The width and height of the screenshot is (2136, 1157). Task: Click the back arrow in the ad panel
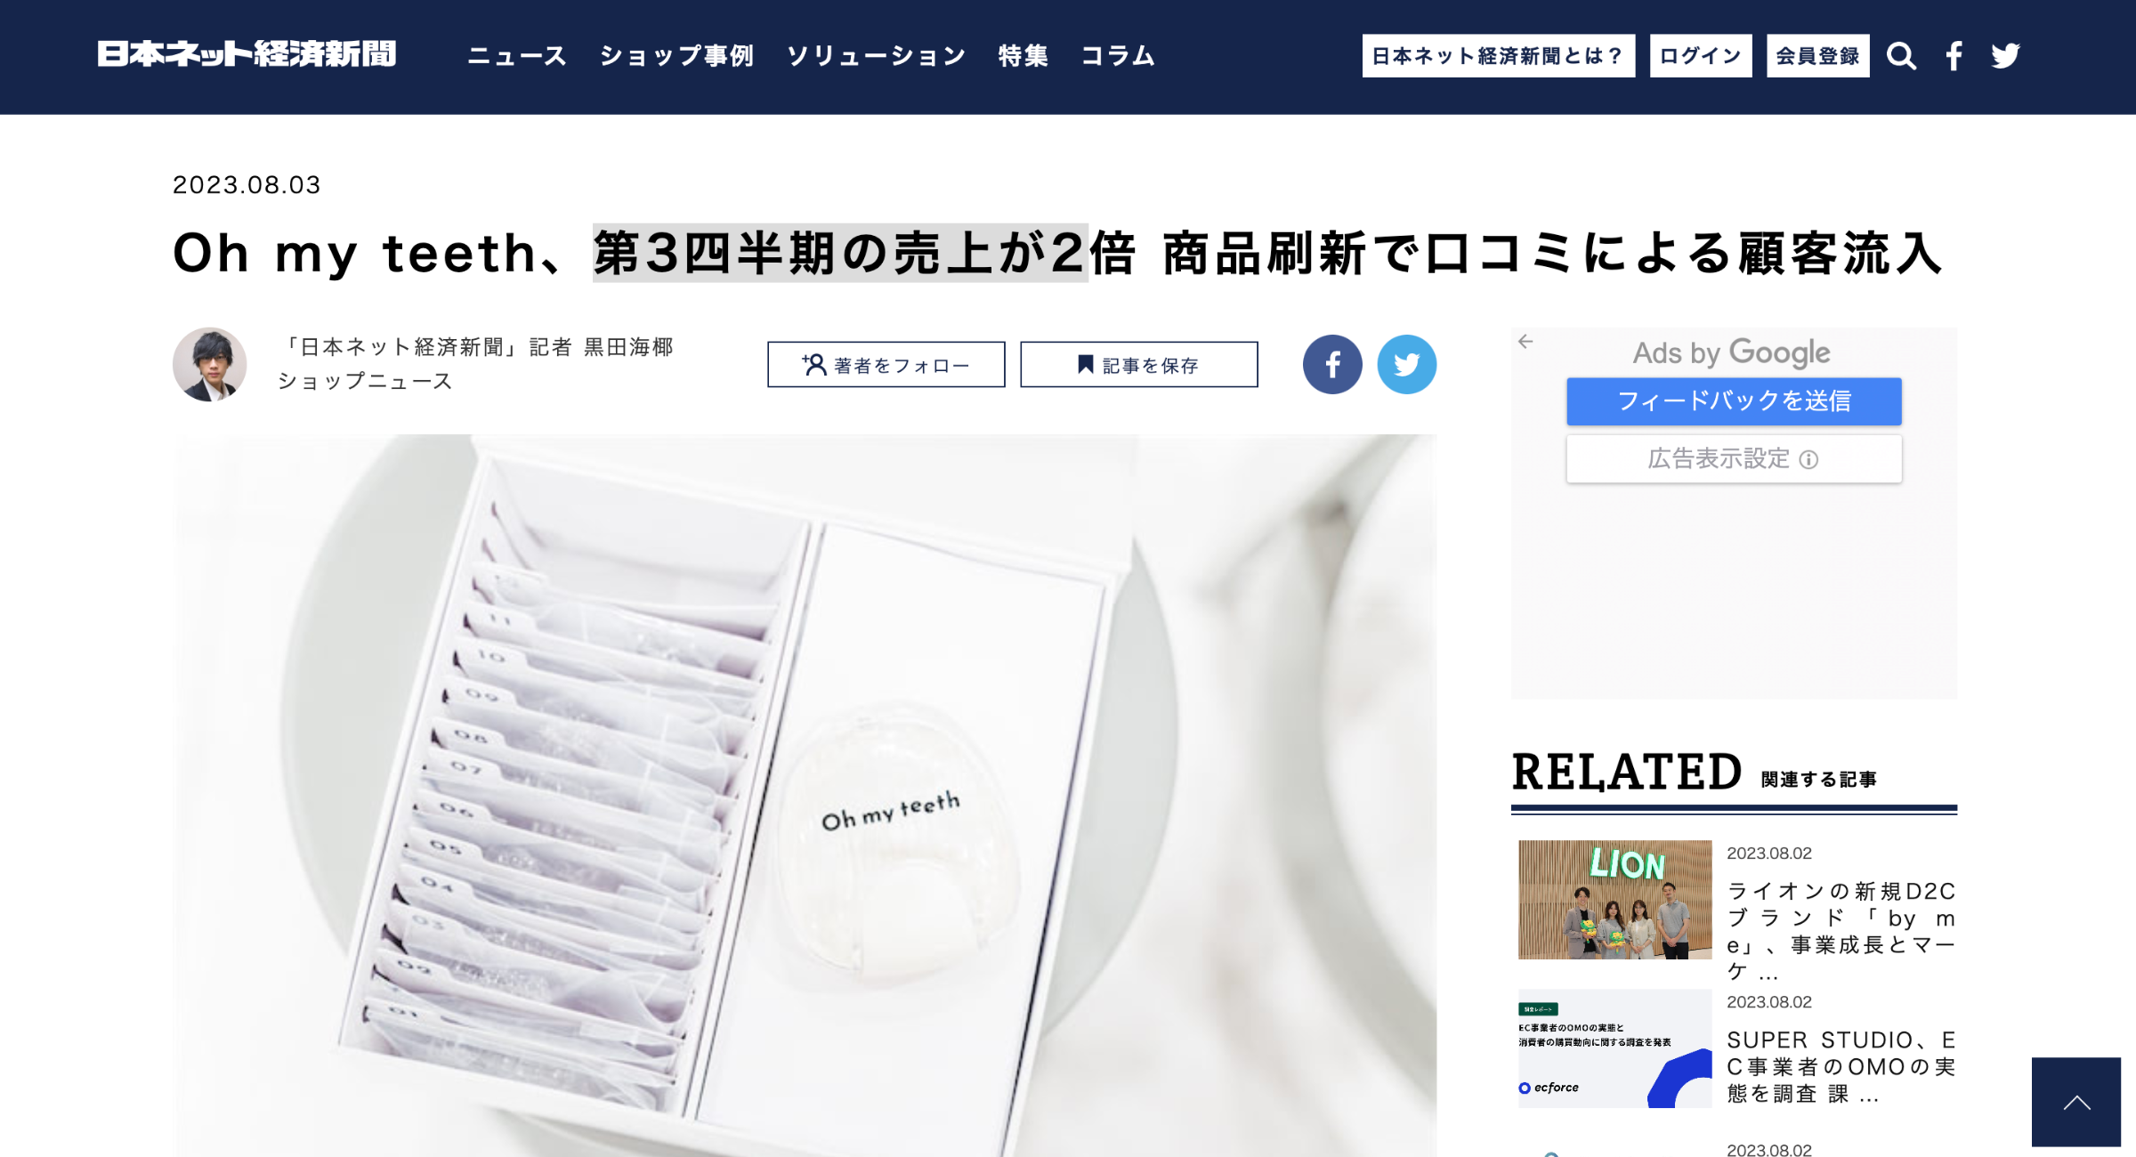pos(1525,342)
